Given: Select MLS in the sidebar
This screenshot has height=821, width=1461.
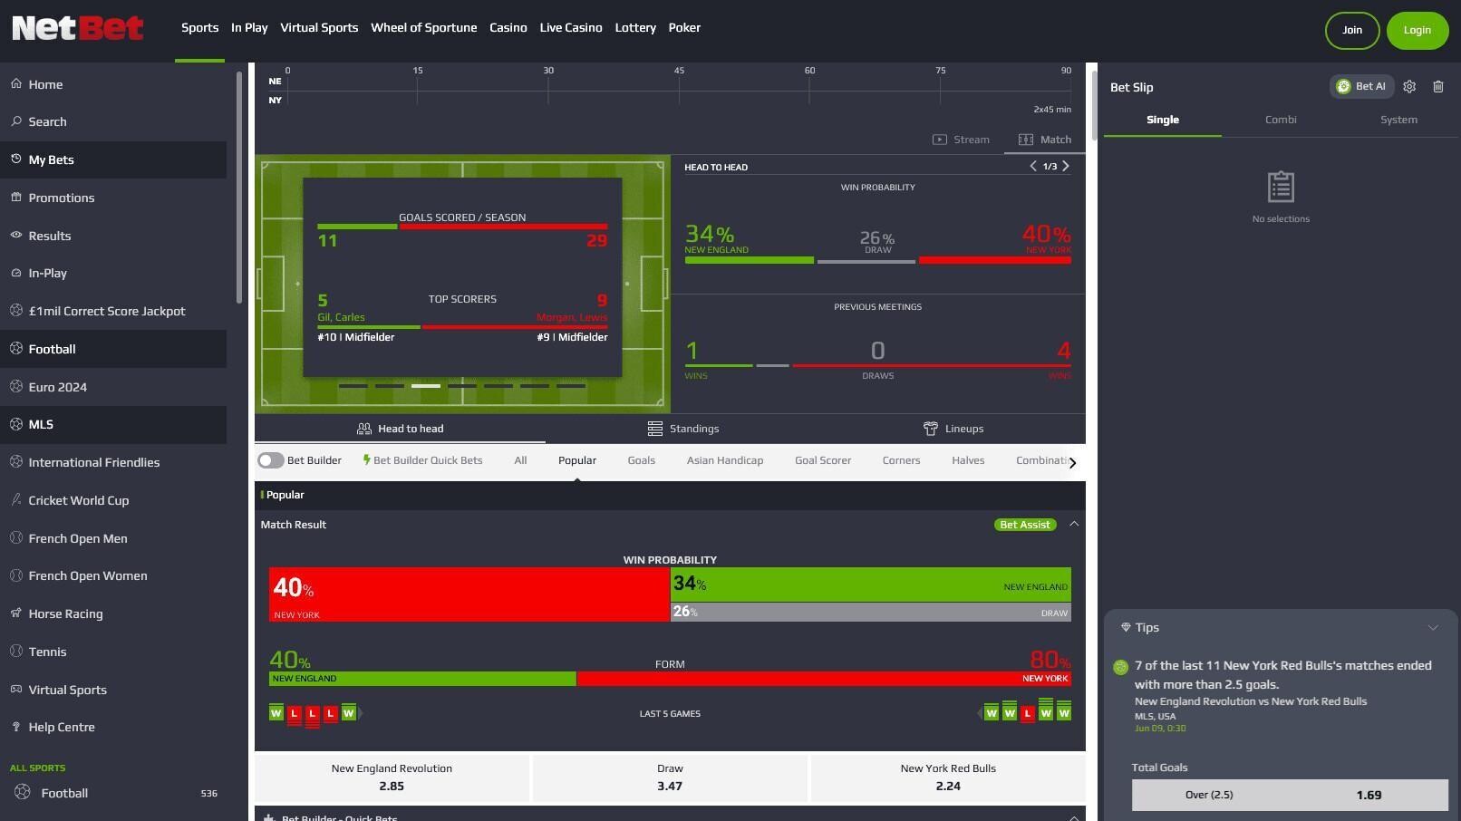Looking at the screenshot, I should [113, 424].
